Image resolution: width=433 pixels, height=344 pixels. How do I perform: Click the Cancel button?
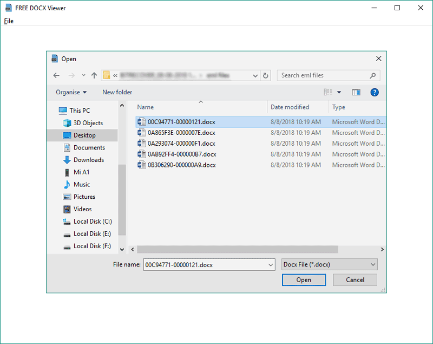click(x=355, y=280)
